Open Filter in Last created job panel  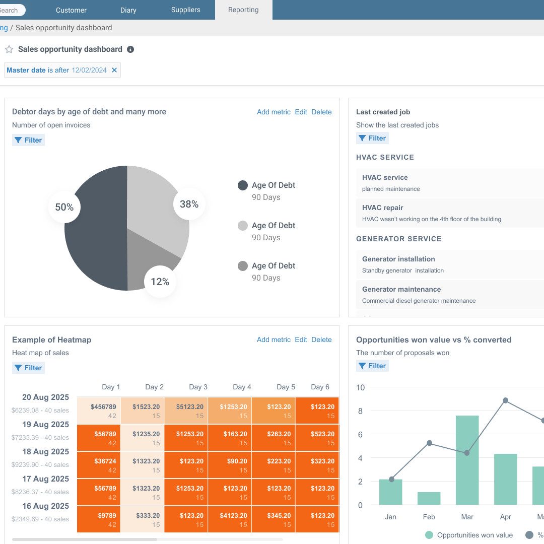pyautogui.click(x=372, y=138)
